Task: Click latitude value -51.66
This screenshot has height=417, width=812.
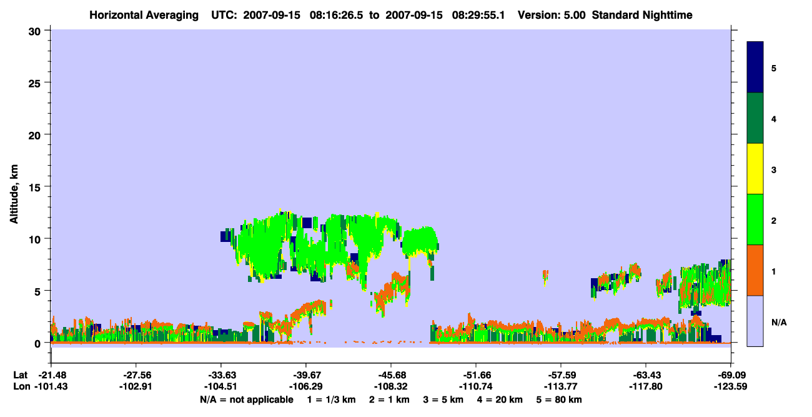Action: coord(475,375)
